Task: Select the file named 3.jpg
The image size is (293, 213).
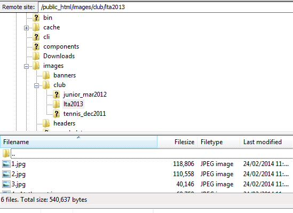Action: [18, 184]
